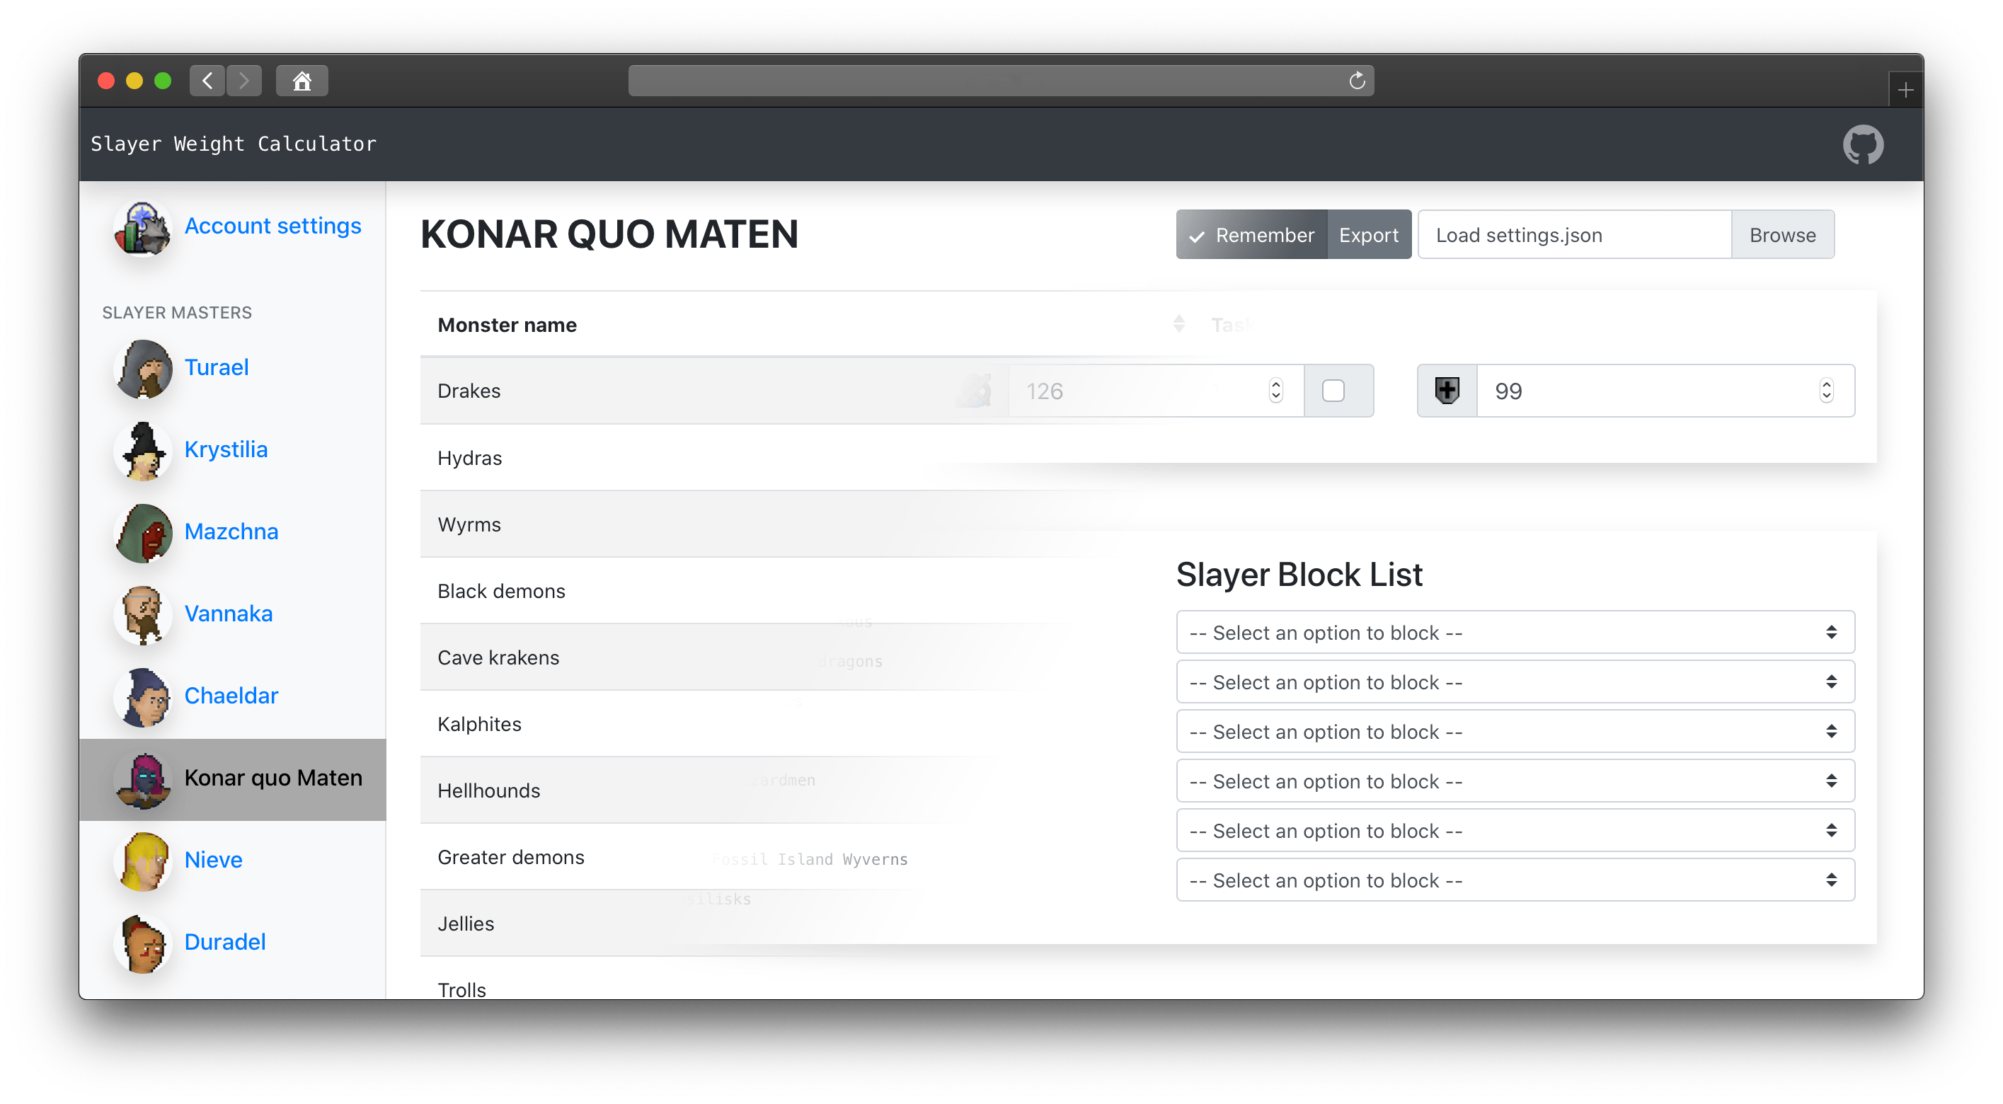
Task: Click the shield/defence icon next to Drakes
Action: tap(1445, 391)
